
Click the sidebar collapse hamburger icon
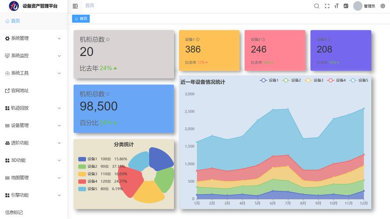coord(75,6)
